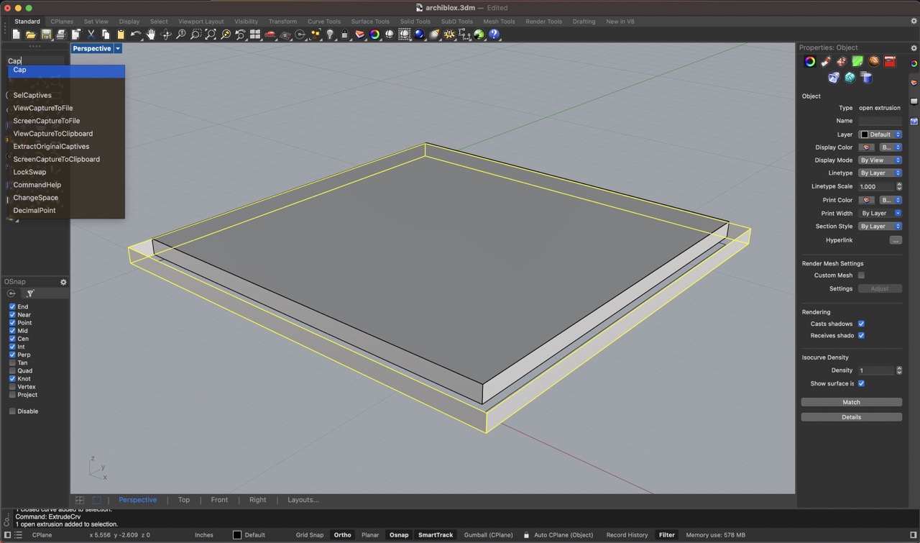The width and height of the screenshot is (920, 543).
Task: Click the Paste clipboard icon
Action: pos(121,35)
